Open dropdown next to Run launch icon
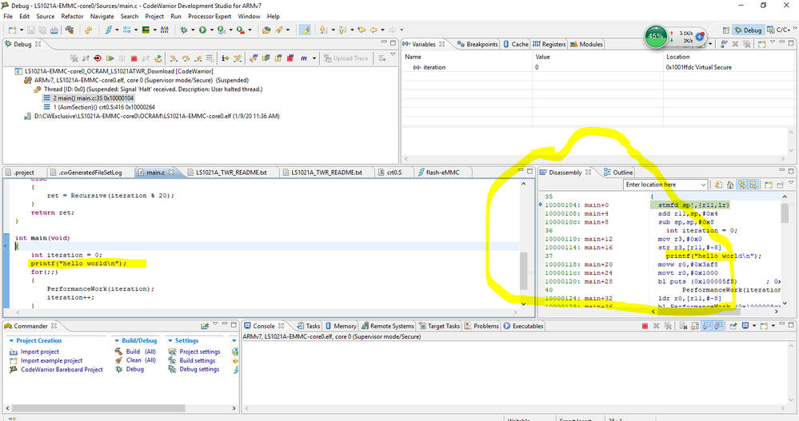Screen dimensions: 799x421 (x=211, y=30)
